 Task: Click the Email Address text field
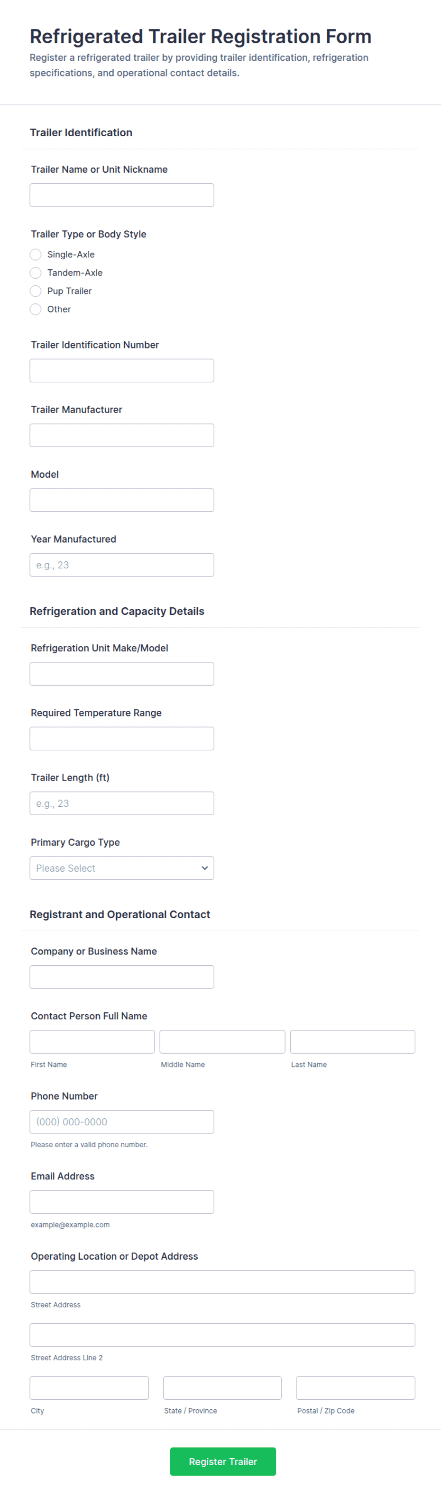click(x=122, y=1201)
